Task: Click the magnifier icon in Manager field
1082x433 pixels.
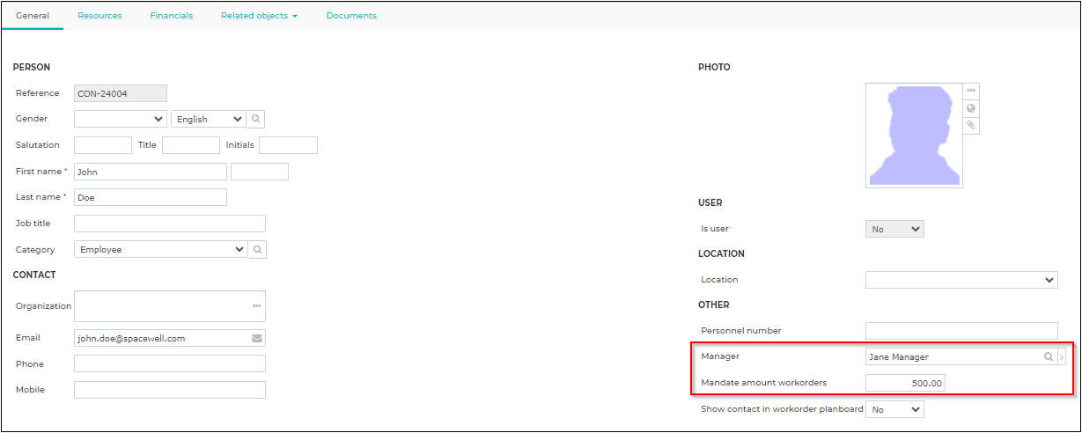Action: click(x=1049, y=357)
